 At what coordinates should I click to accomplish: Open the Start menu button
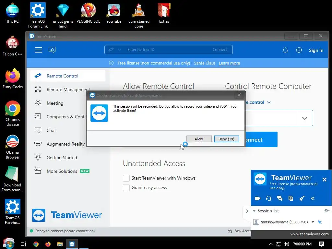(8, 243)
